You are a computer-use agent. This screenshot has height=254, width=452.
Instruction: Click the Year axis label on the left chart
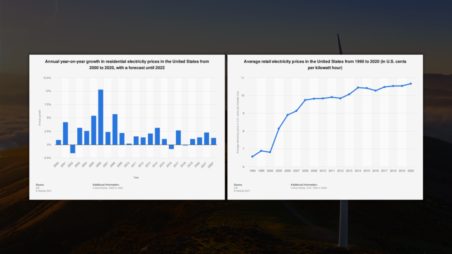(x=136, y=177)
